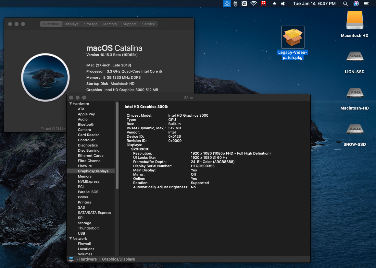376x268 pixels.
Task: Select the orange Macintosh HD drive icon
Action: tap(355, 20)
